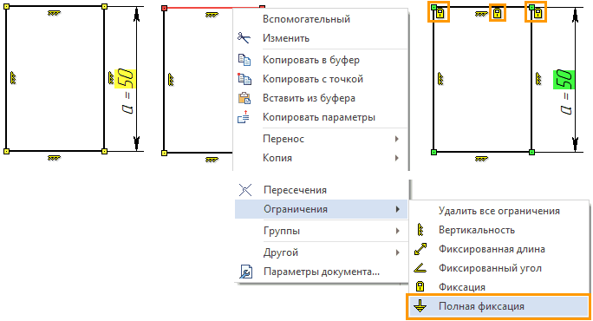Click the Фиксация padlock icon in submenu
The width and height of the screenshot is (593, 321).
(x=420, y=286)
